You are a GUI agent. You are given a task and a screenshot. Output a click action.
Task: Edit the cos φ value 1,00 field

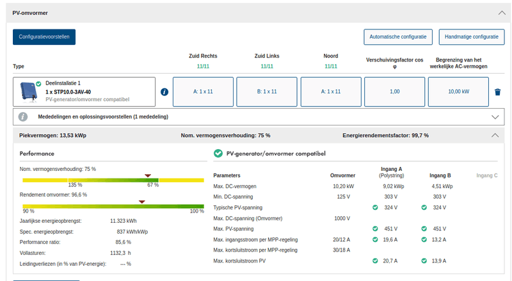point(395,92)
